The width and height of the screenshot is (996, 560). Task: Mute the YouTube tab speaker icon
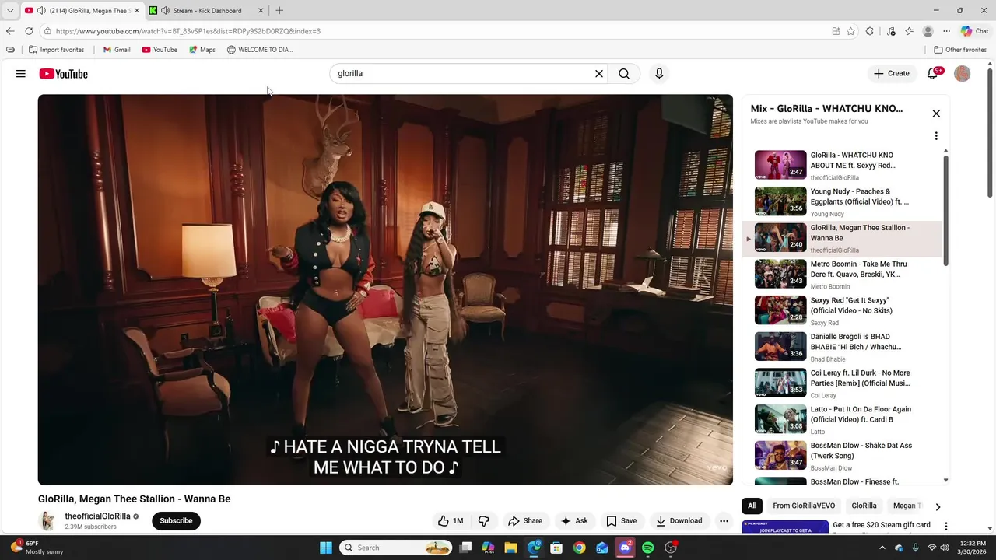click(41, 11)
